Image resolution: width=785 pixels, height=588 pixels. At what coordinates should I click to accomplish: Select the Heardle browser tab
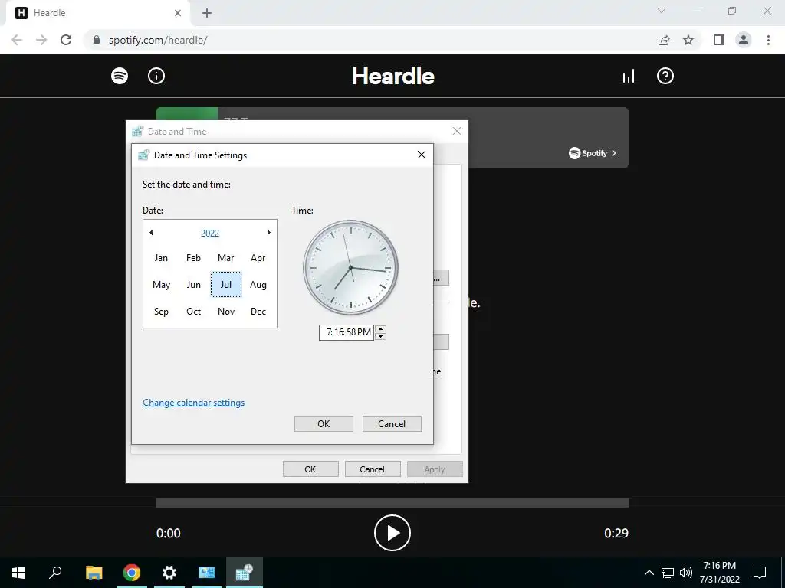coord(97,13)
